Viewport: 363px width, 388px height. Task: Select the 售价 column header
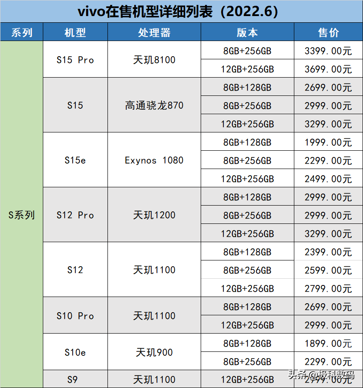click(329, 32)
